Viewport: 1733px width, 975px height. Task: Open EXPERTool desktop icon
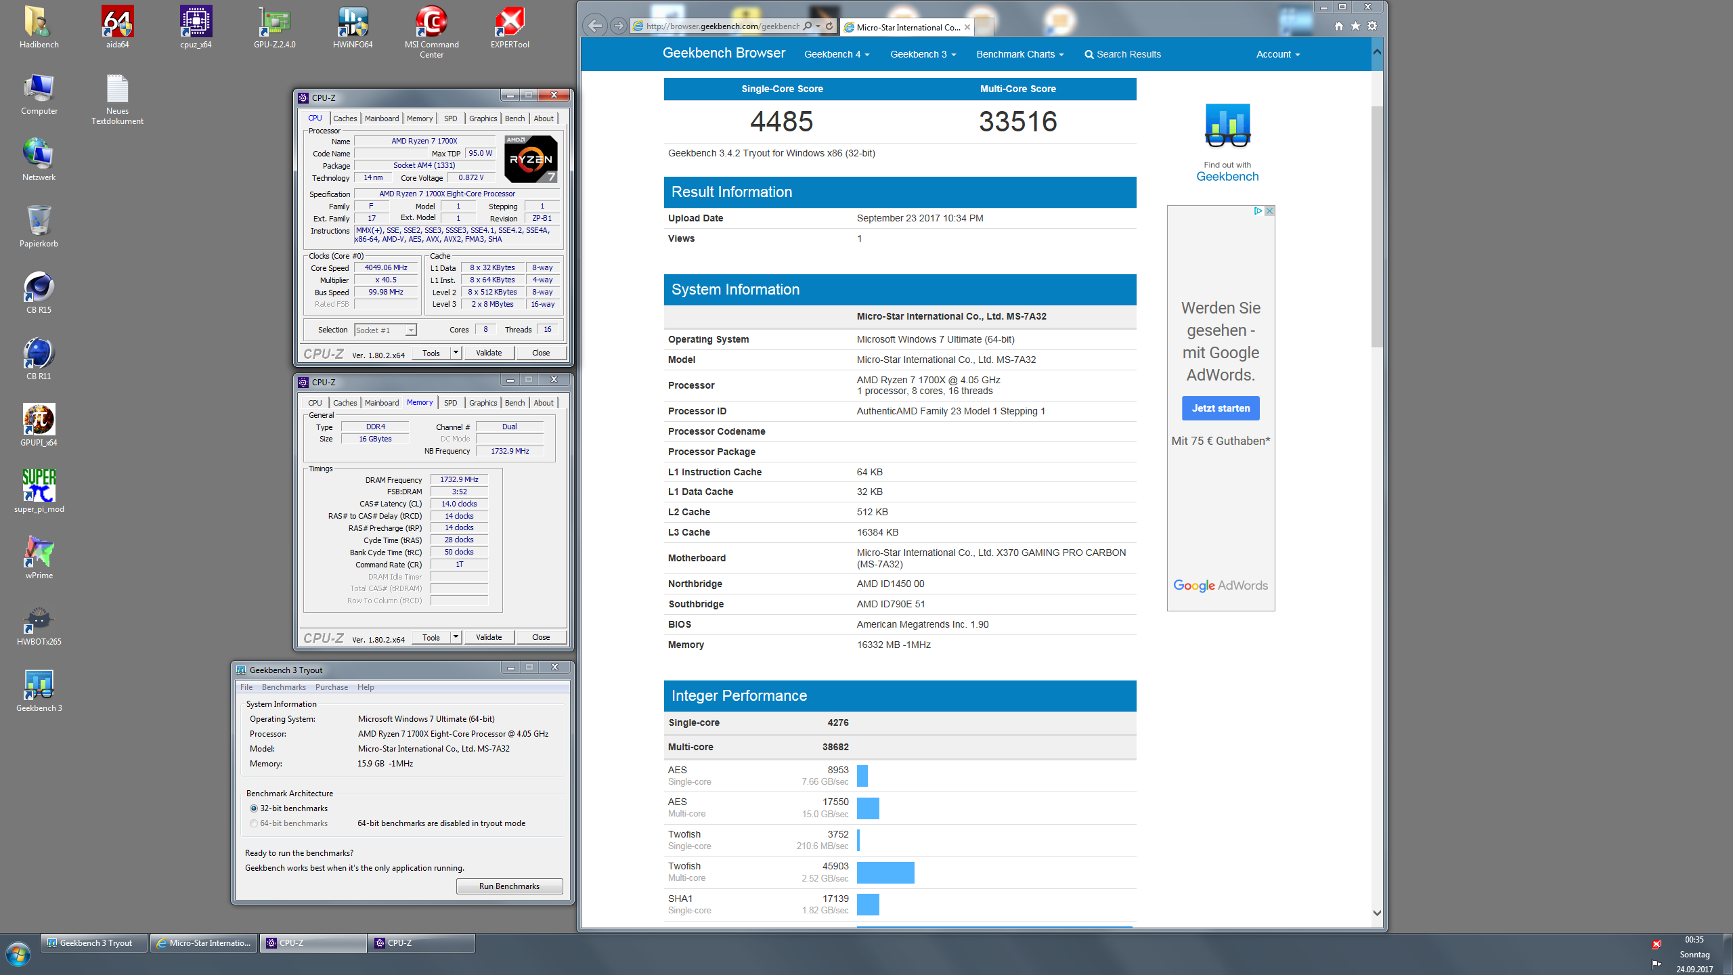point(510,27)
